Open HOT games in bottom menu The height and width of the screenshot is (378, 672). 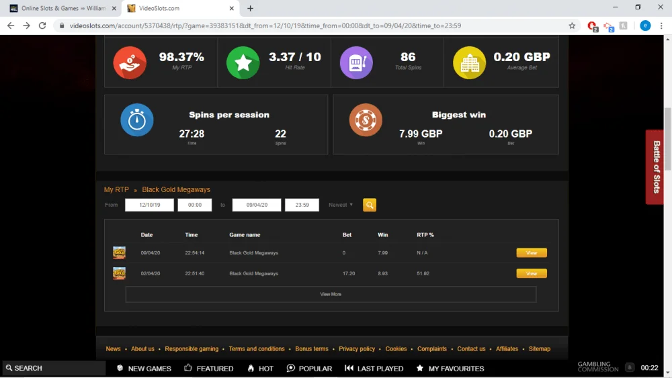261,368
